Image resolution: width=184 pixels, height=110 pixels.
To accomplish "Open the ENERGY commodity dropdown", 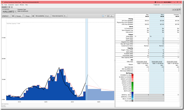I will 6,16.
